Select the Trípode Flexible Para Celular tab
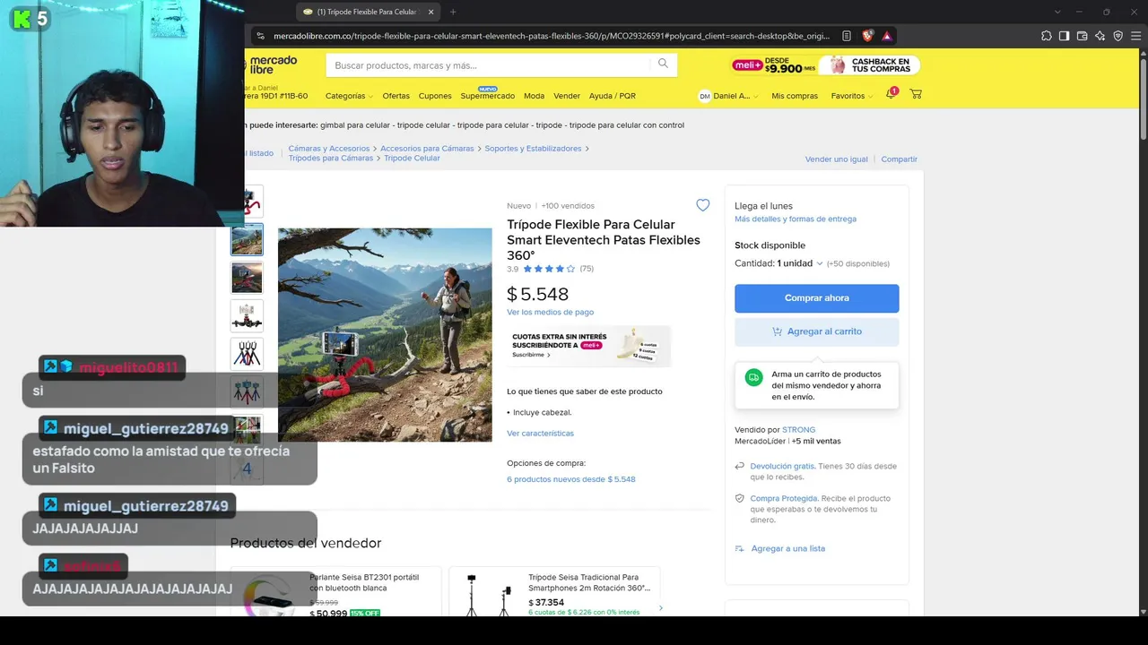The width and height of the screenshot is (1148, 645). click(369, 12)
